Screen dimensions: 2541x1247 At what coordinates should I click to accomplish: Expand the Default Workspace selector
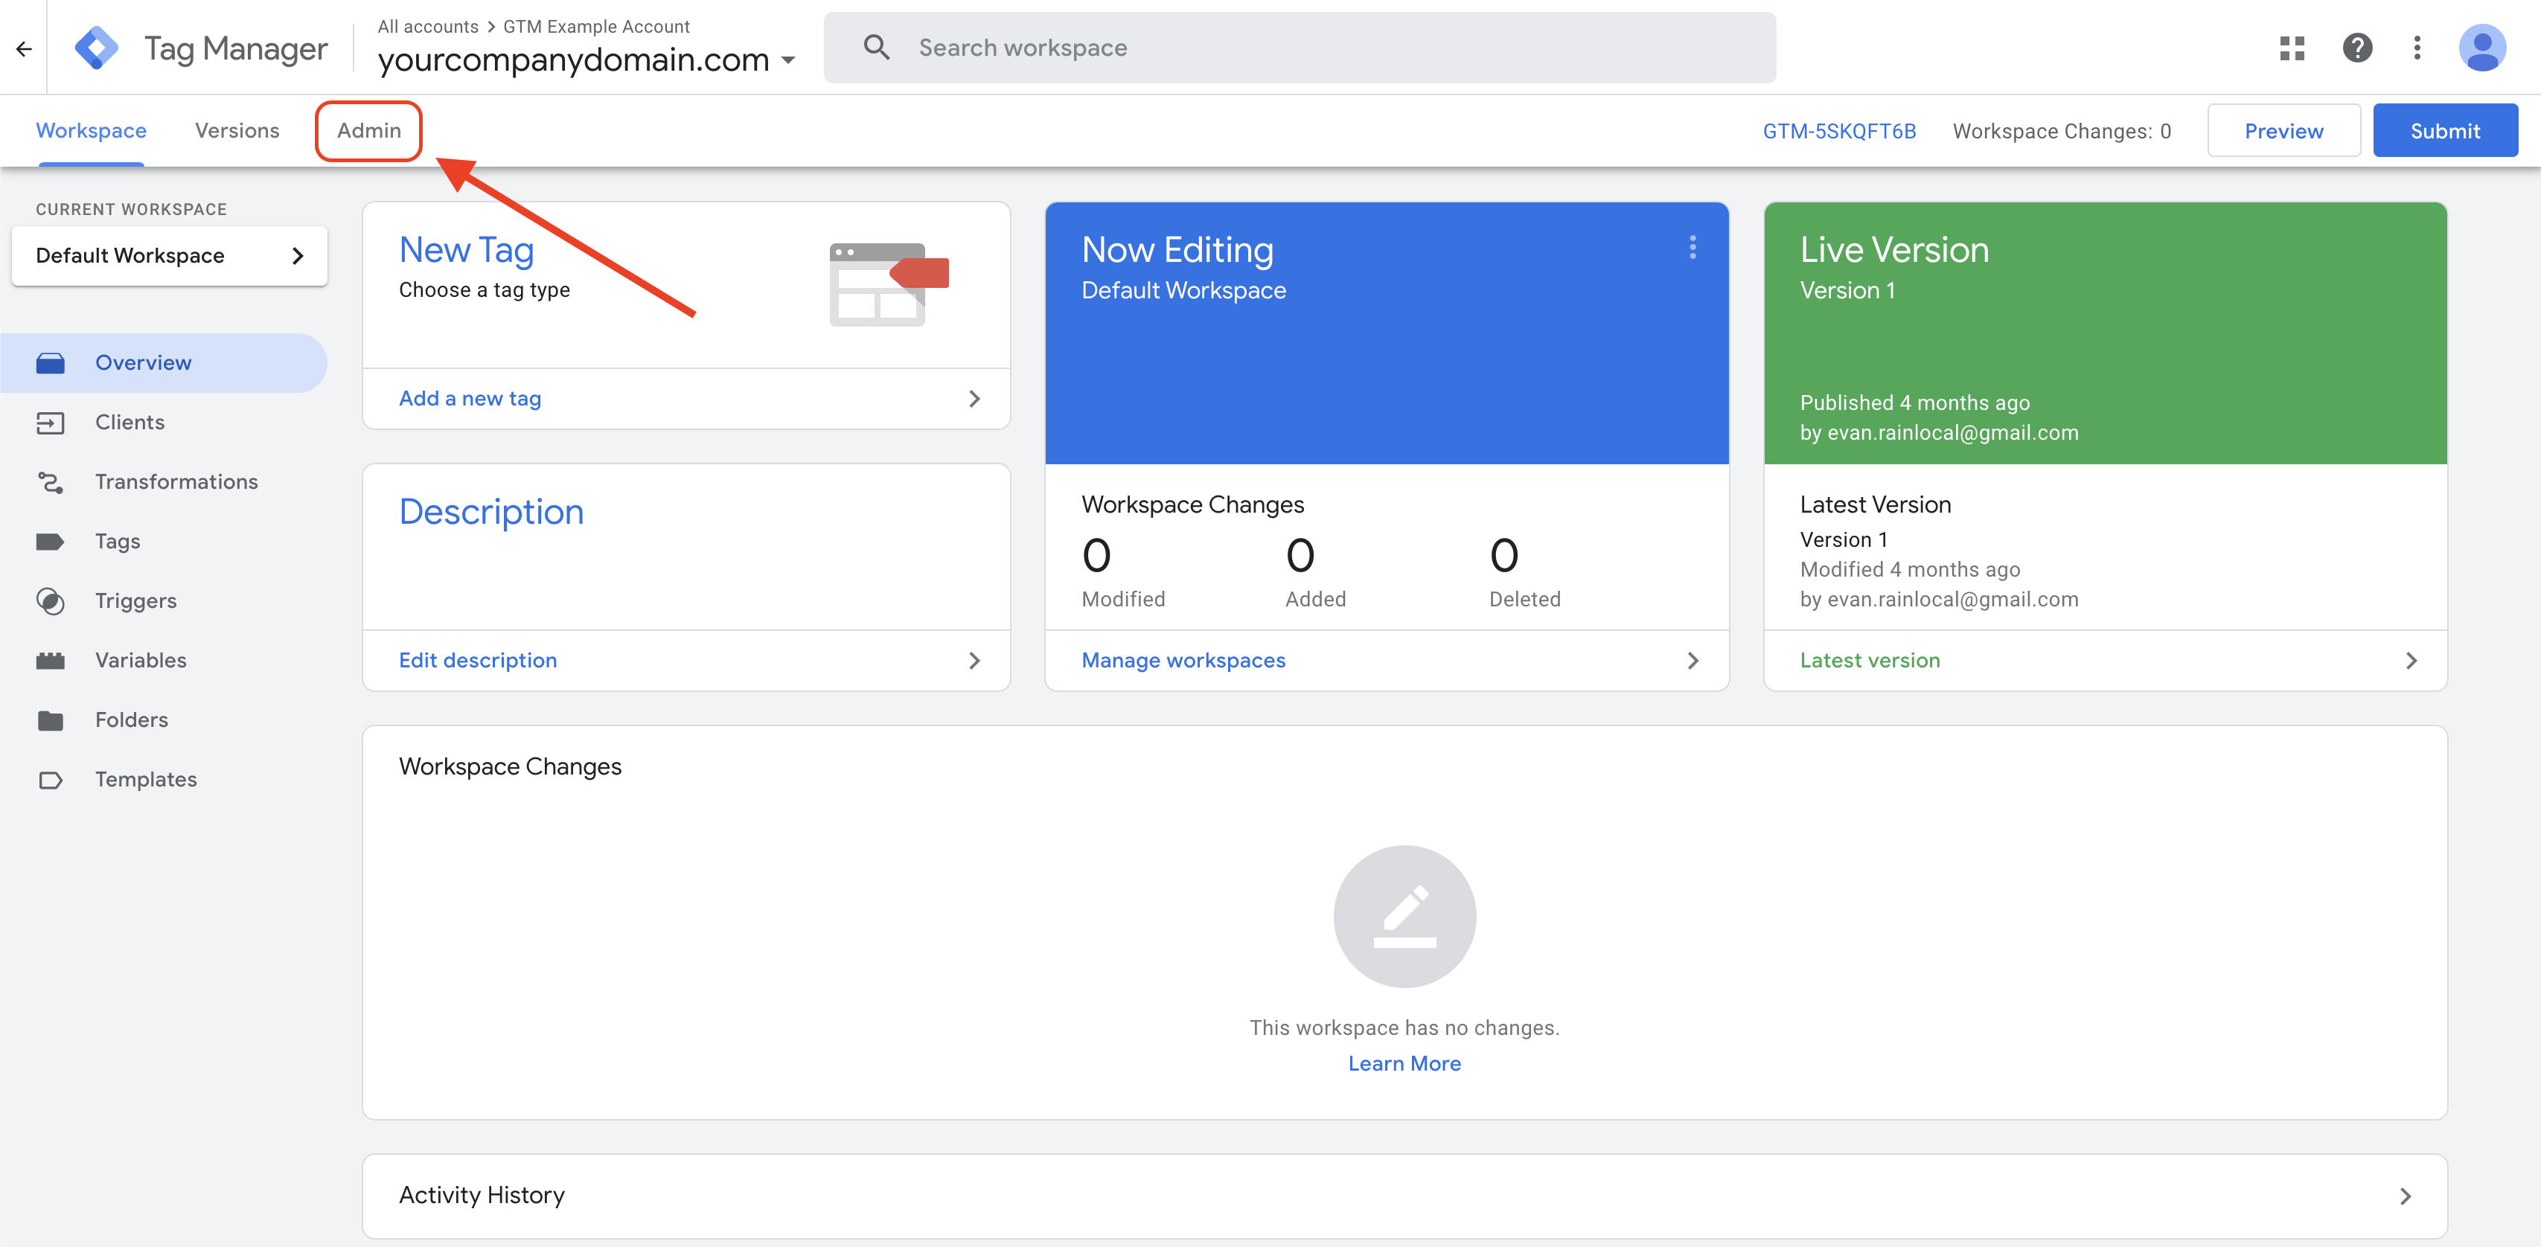click(x=169, y=255)
